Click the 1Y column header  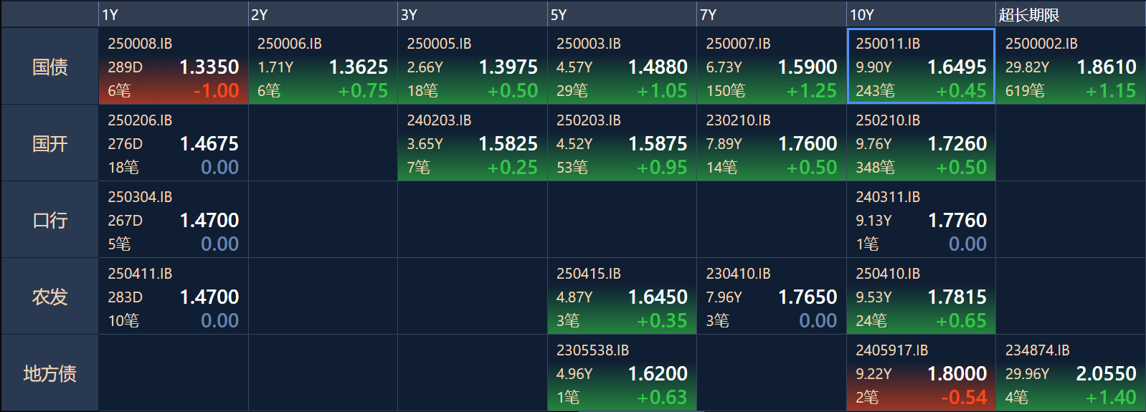174,14
